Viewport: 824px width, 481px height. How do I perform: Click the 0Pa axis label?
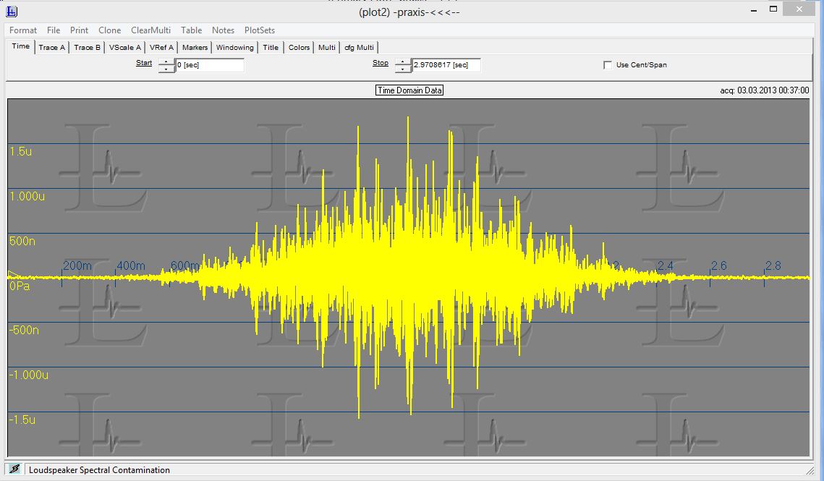(20, 286)
